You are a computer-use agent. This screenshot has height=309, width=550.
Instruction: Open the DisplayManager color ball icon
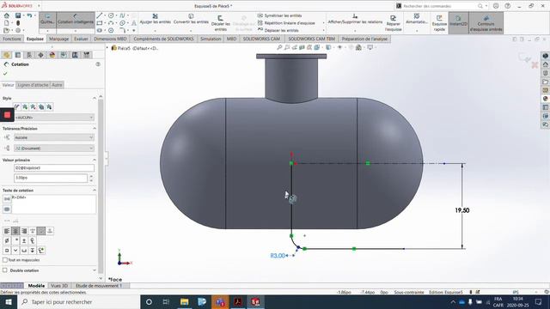52,55
